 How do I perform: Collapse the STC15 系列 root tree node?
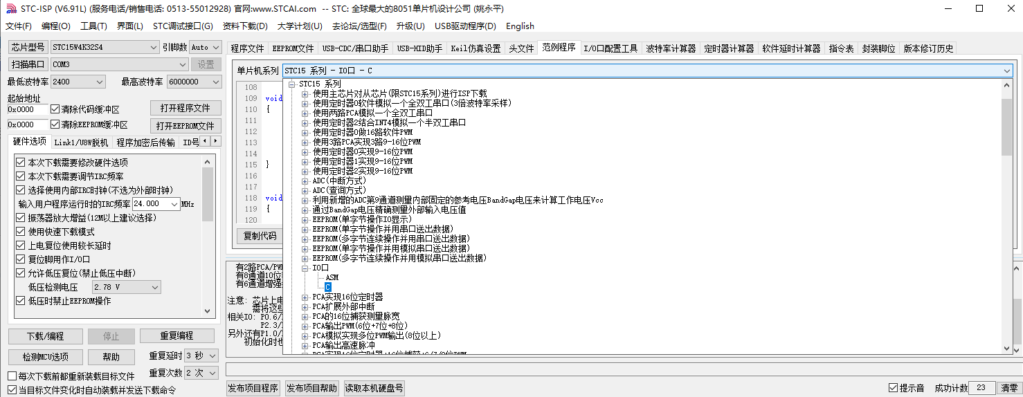pos(292,84)
